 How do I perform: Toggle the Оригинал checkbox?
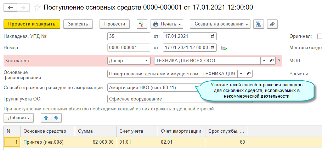coord(320,36)
